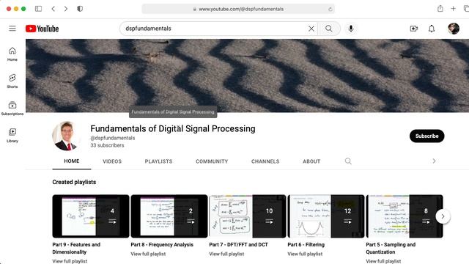Screen dimensions: 469x264
Task: Open Part 9 - Features and Dimensionality title
Action: [76, 248]
